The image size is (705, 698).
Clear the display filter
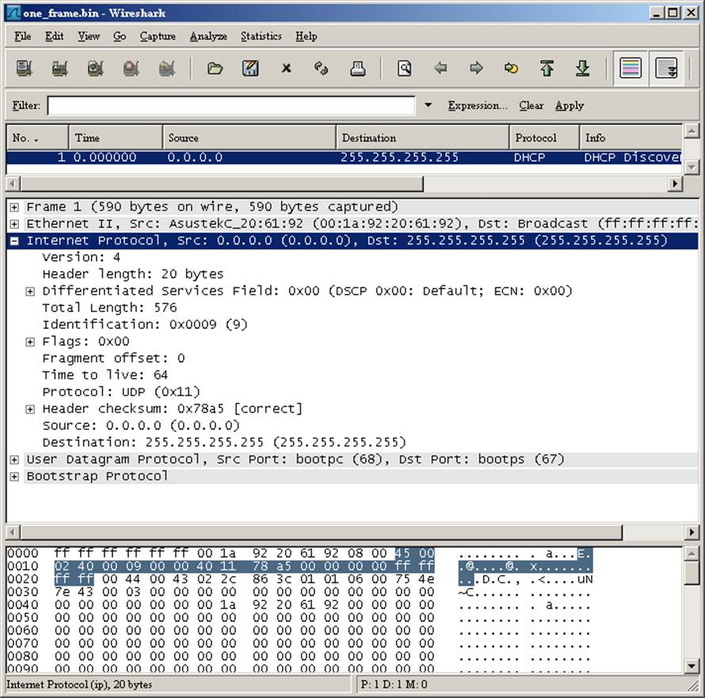pyautogui.click(x=531, y=105)
